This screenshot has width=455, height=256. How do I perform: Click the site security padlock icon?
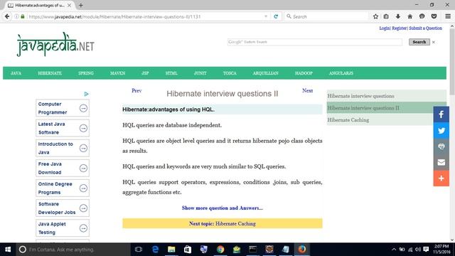coord(23,16)
